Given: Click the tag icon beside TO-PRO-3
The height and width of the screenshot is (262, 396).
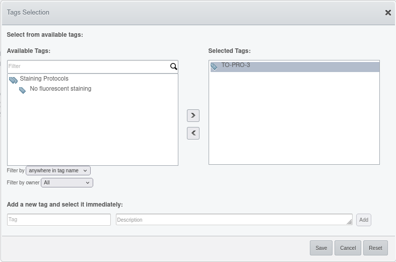Looking at the screenshot, I should pos(214,67).
